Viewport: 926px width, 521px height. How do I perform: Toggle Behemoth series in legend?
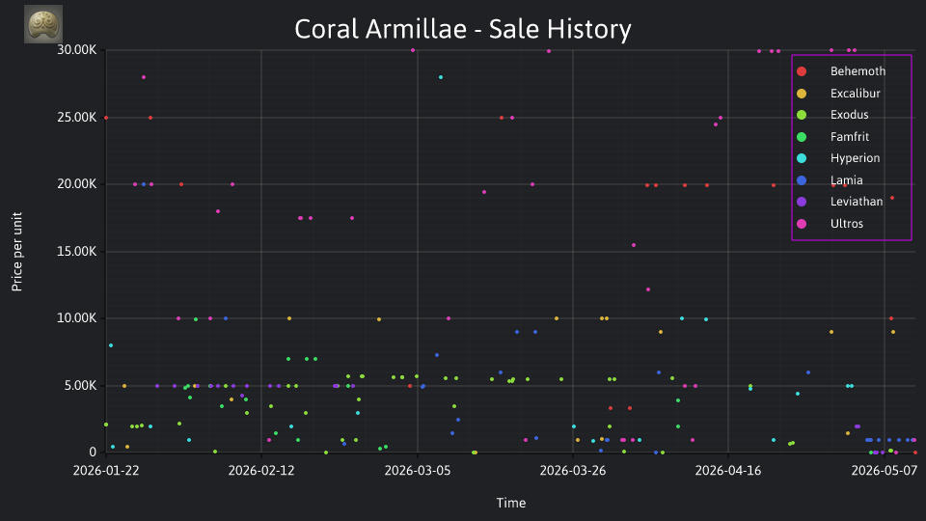click(x=841, y=71)
